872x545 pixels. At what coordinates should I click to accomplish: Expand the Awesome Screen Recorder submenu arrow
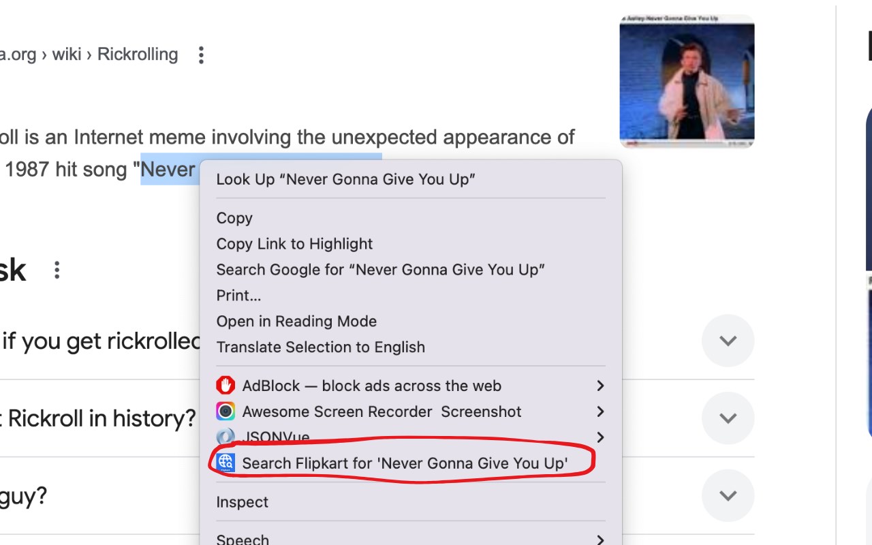pyautogui.click(x=600, y=411)
